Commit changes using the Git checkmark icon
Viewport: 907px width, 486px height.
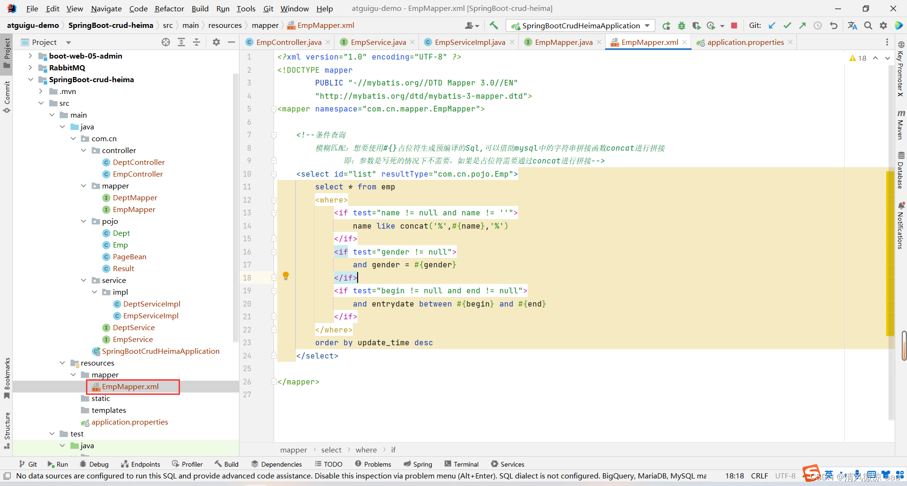coord(787,26)
